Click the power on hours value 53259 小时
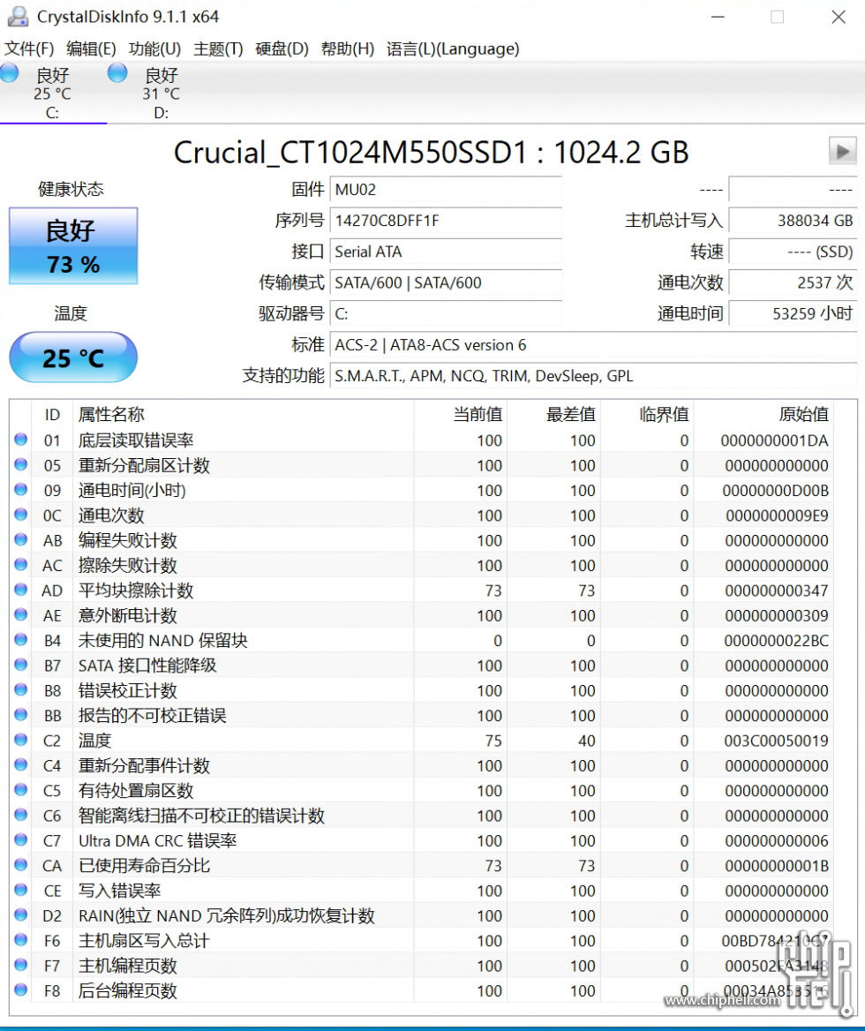This screenshot has height=1031, width=865. 793,313
